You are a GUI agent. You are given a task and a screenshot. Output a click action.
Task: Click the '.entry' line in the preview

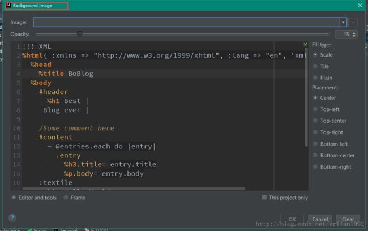coord(69,155)
